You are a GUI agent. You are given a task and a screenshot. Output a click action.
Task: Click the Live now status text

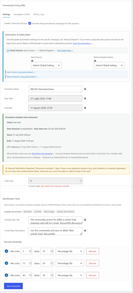point(16,122)
